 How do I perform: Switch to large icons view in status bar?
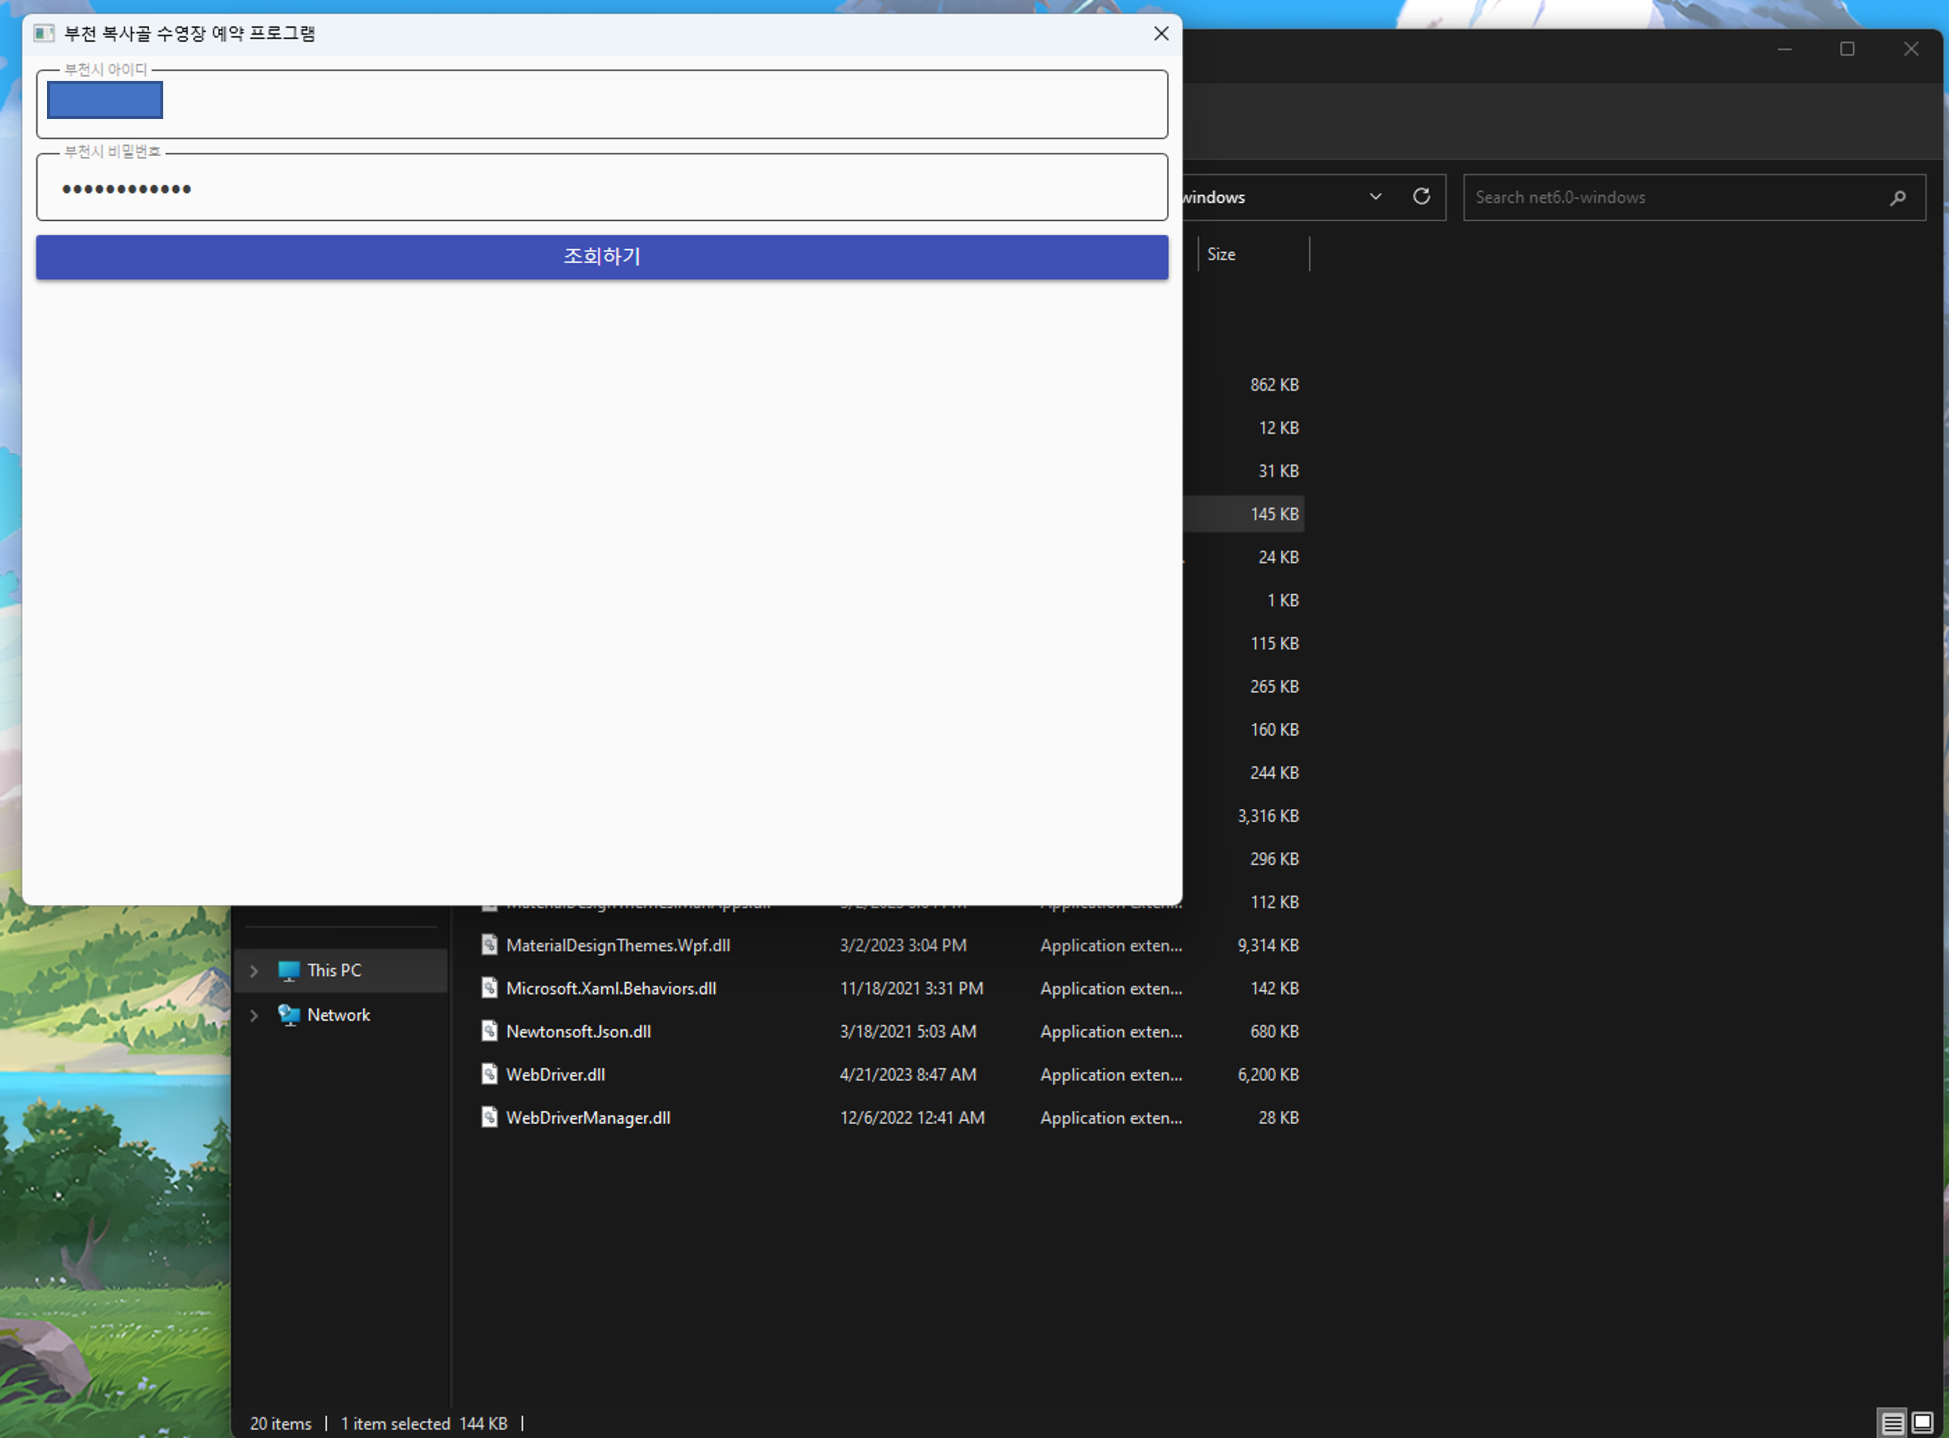click(x=1922, y=1423)
